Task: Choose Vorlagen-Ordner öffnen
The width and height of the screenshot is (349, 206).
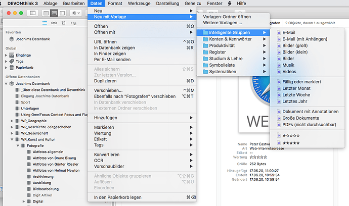Action: click(233, 17)
